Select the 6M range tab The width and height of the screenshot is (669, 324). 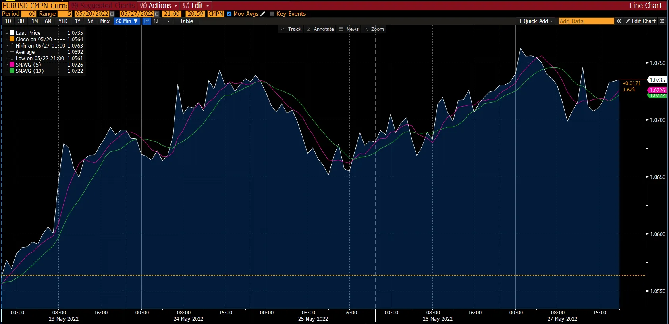tap(48, 21)
